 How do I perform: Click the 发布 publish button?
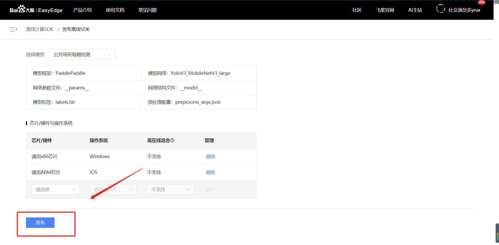[x=40, y=222]
